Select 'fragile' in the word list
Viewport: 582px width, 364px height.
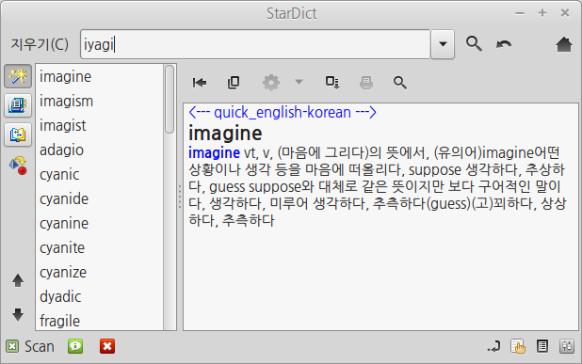[x=100, y=321]
